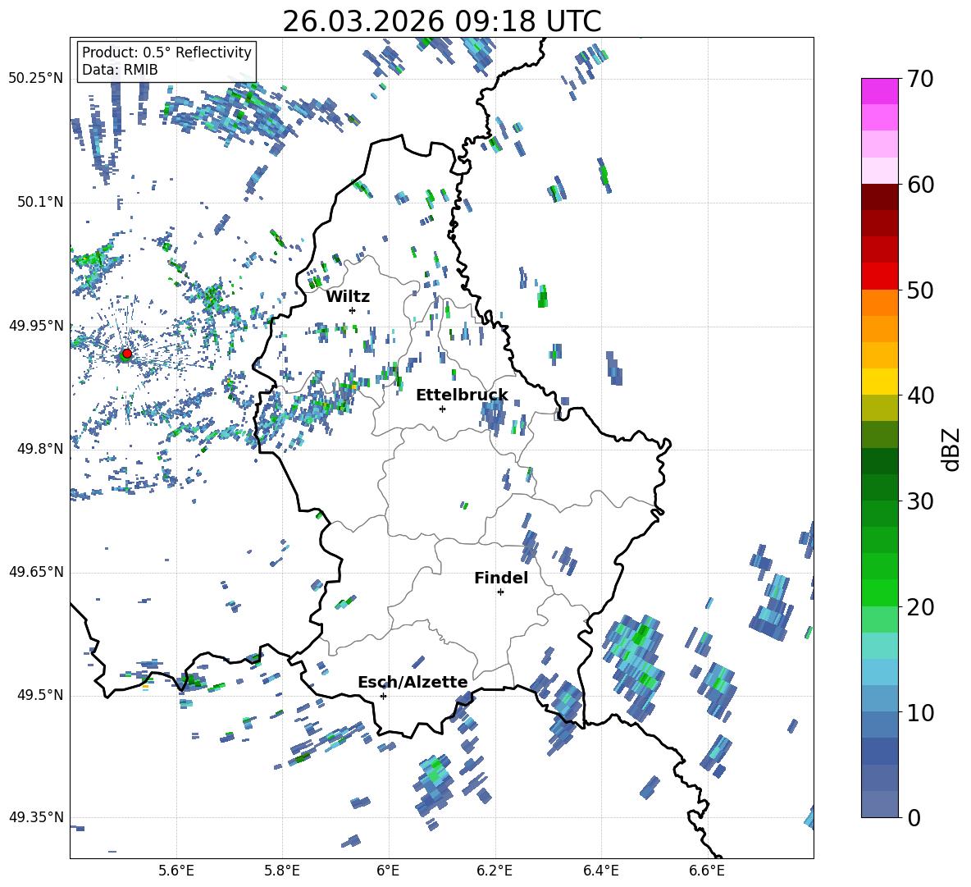Click the 49.5°N latitude label

point(39,695)
